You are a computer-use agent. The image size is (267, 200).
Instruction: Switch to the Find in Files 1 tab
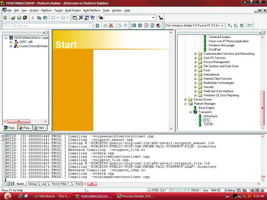point(60,184)
